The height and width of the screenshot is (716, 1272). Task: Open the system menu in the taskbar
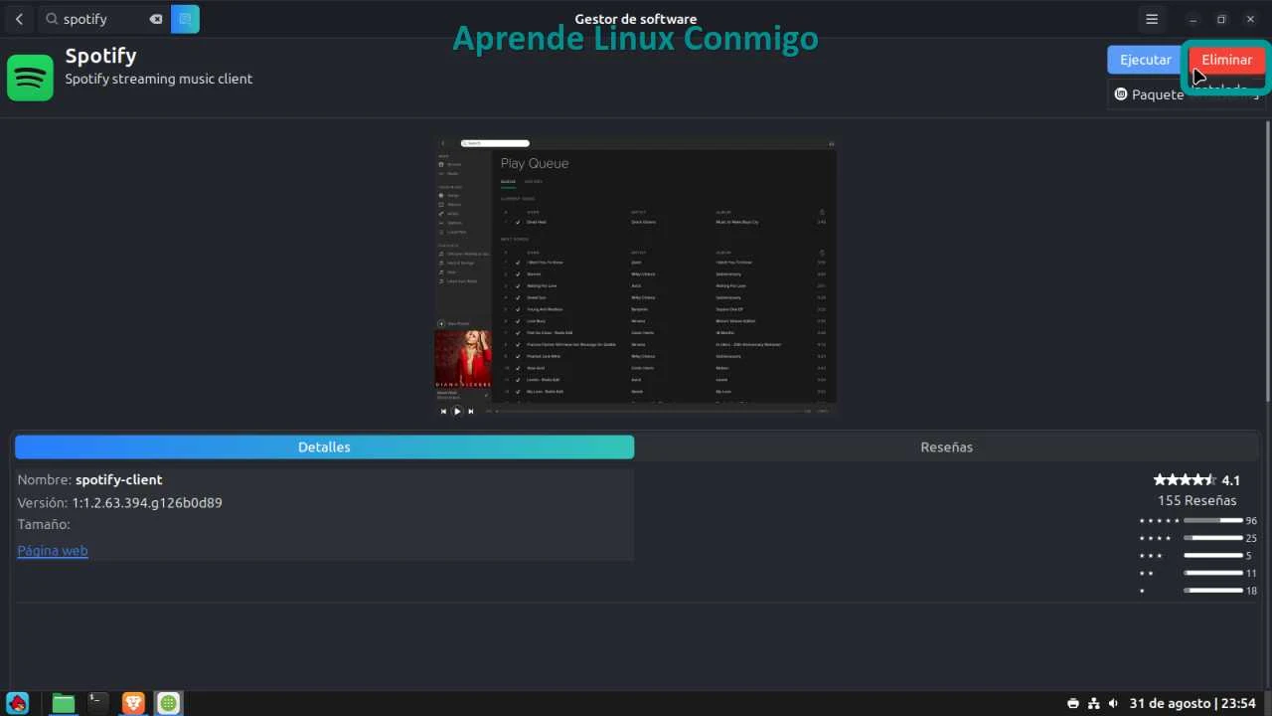pyautogui.click(x=18, y=703)
